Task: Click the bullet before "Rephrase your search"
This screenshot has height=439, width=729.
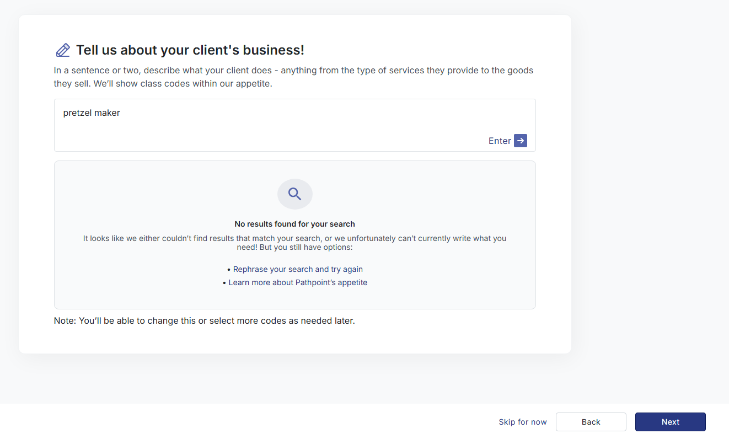Action: coord(229,270)
